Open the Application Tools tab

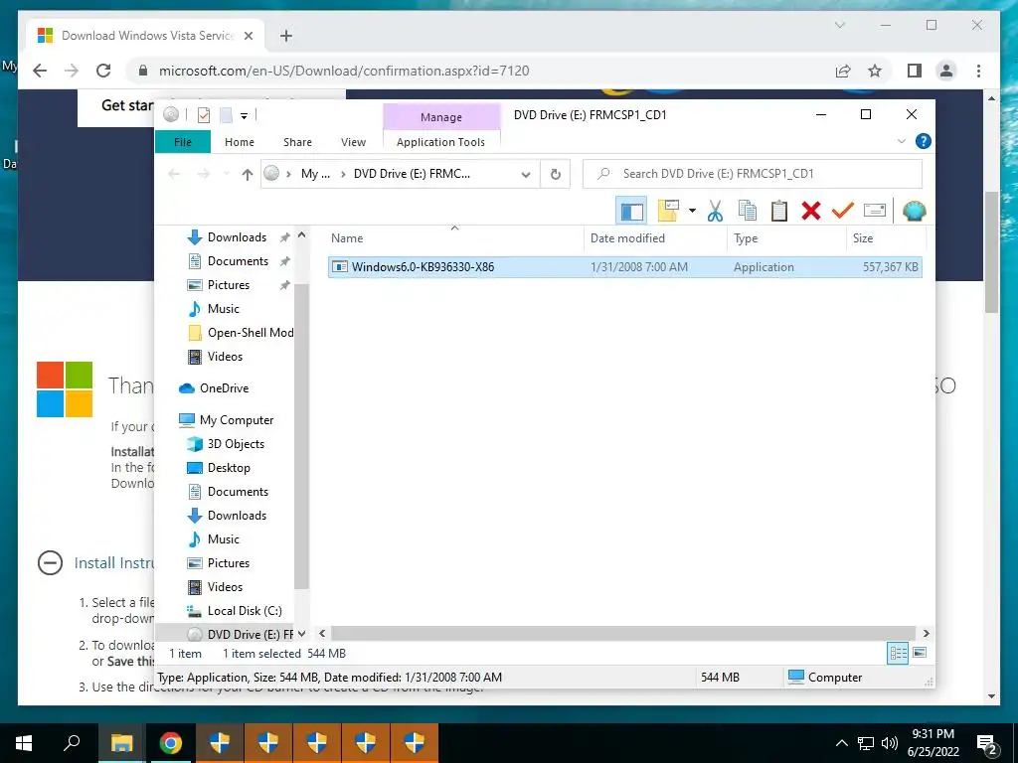pyautogui.click(x=440, y=142)
